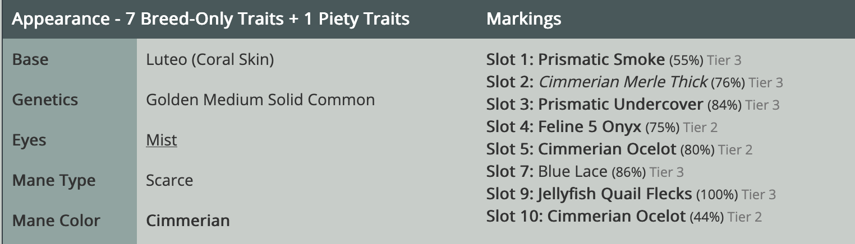Image resolution: width=855 pixels, height=244 pixels.
Task: Click the Base row label
Action: 30,59
